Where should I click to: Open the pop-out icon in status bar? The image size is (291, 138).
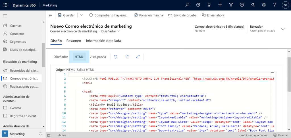[49, 135]
